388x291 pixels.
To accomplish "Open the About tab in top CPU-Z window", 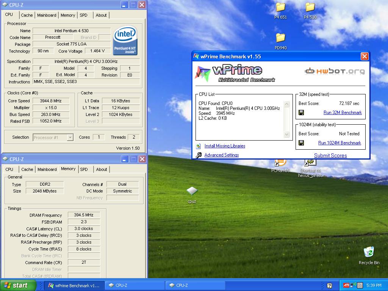I will (x=101, y=15).
